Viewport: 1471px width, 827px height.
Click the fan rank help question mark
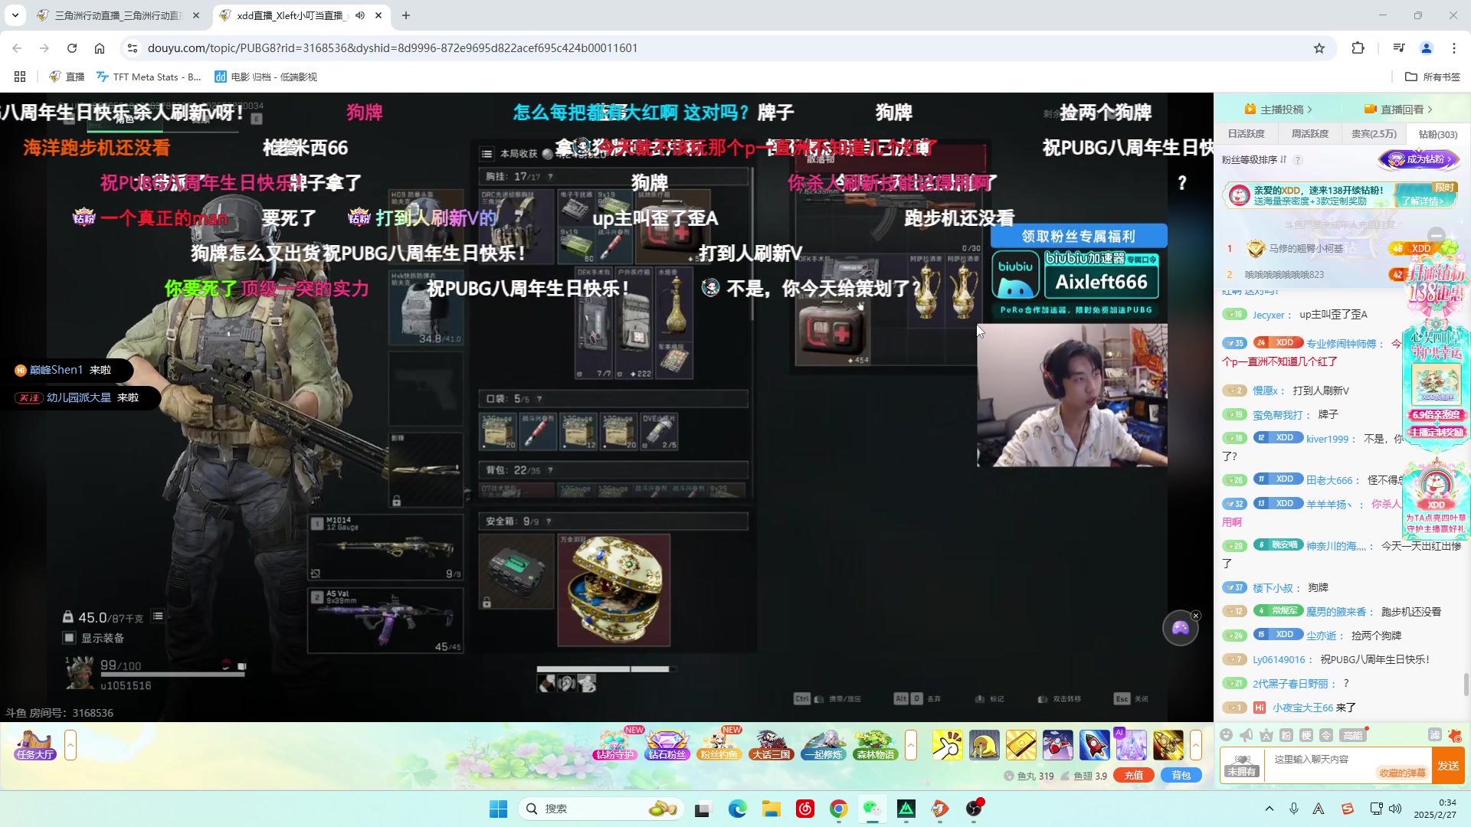tap(1298, 160)
